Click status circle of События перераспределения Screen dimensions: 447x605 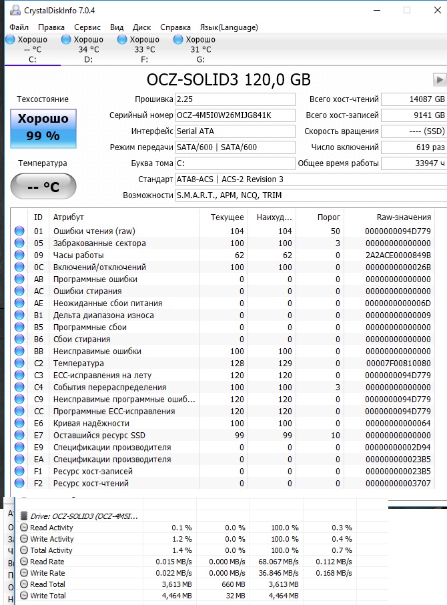tap(19, 387)
